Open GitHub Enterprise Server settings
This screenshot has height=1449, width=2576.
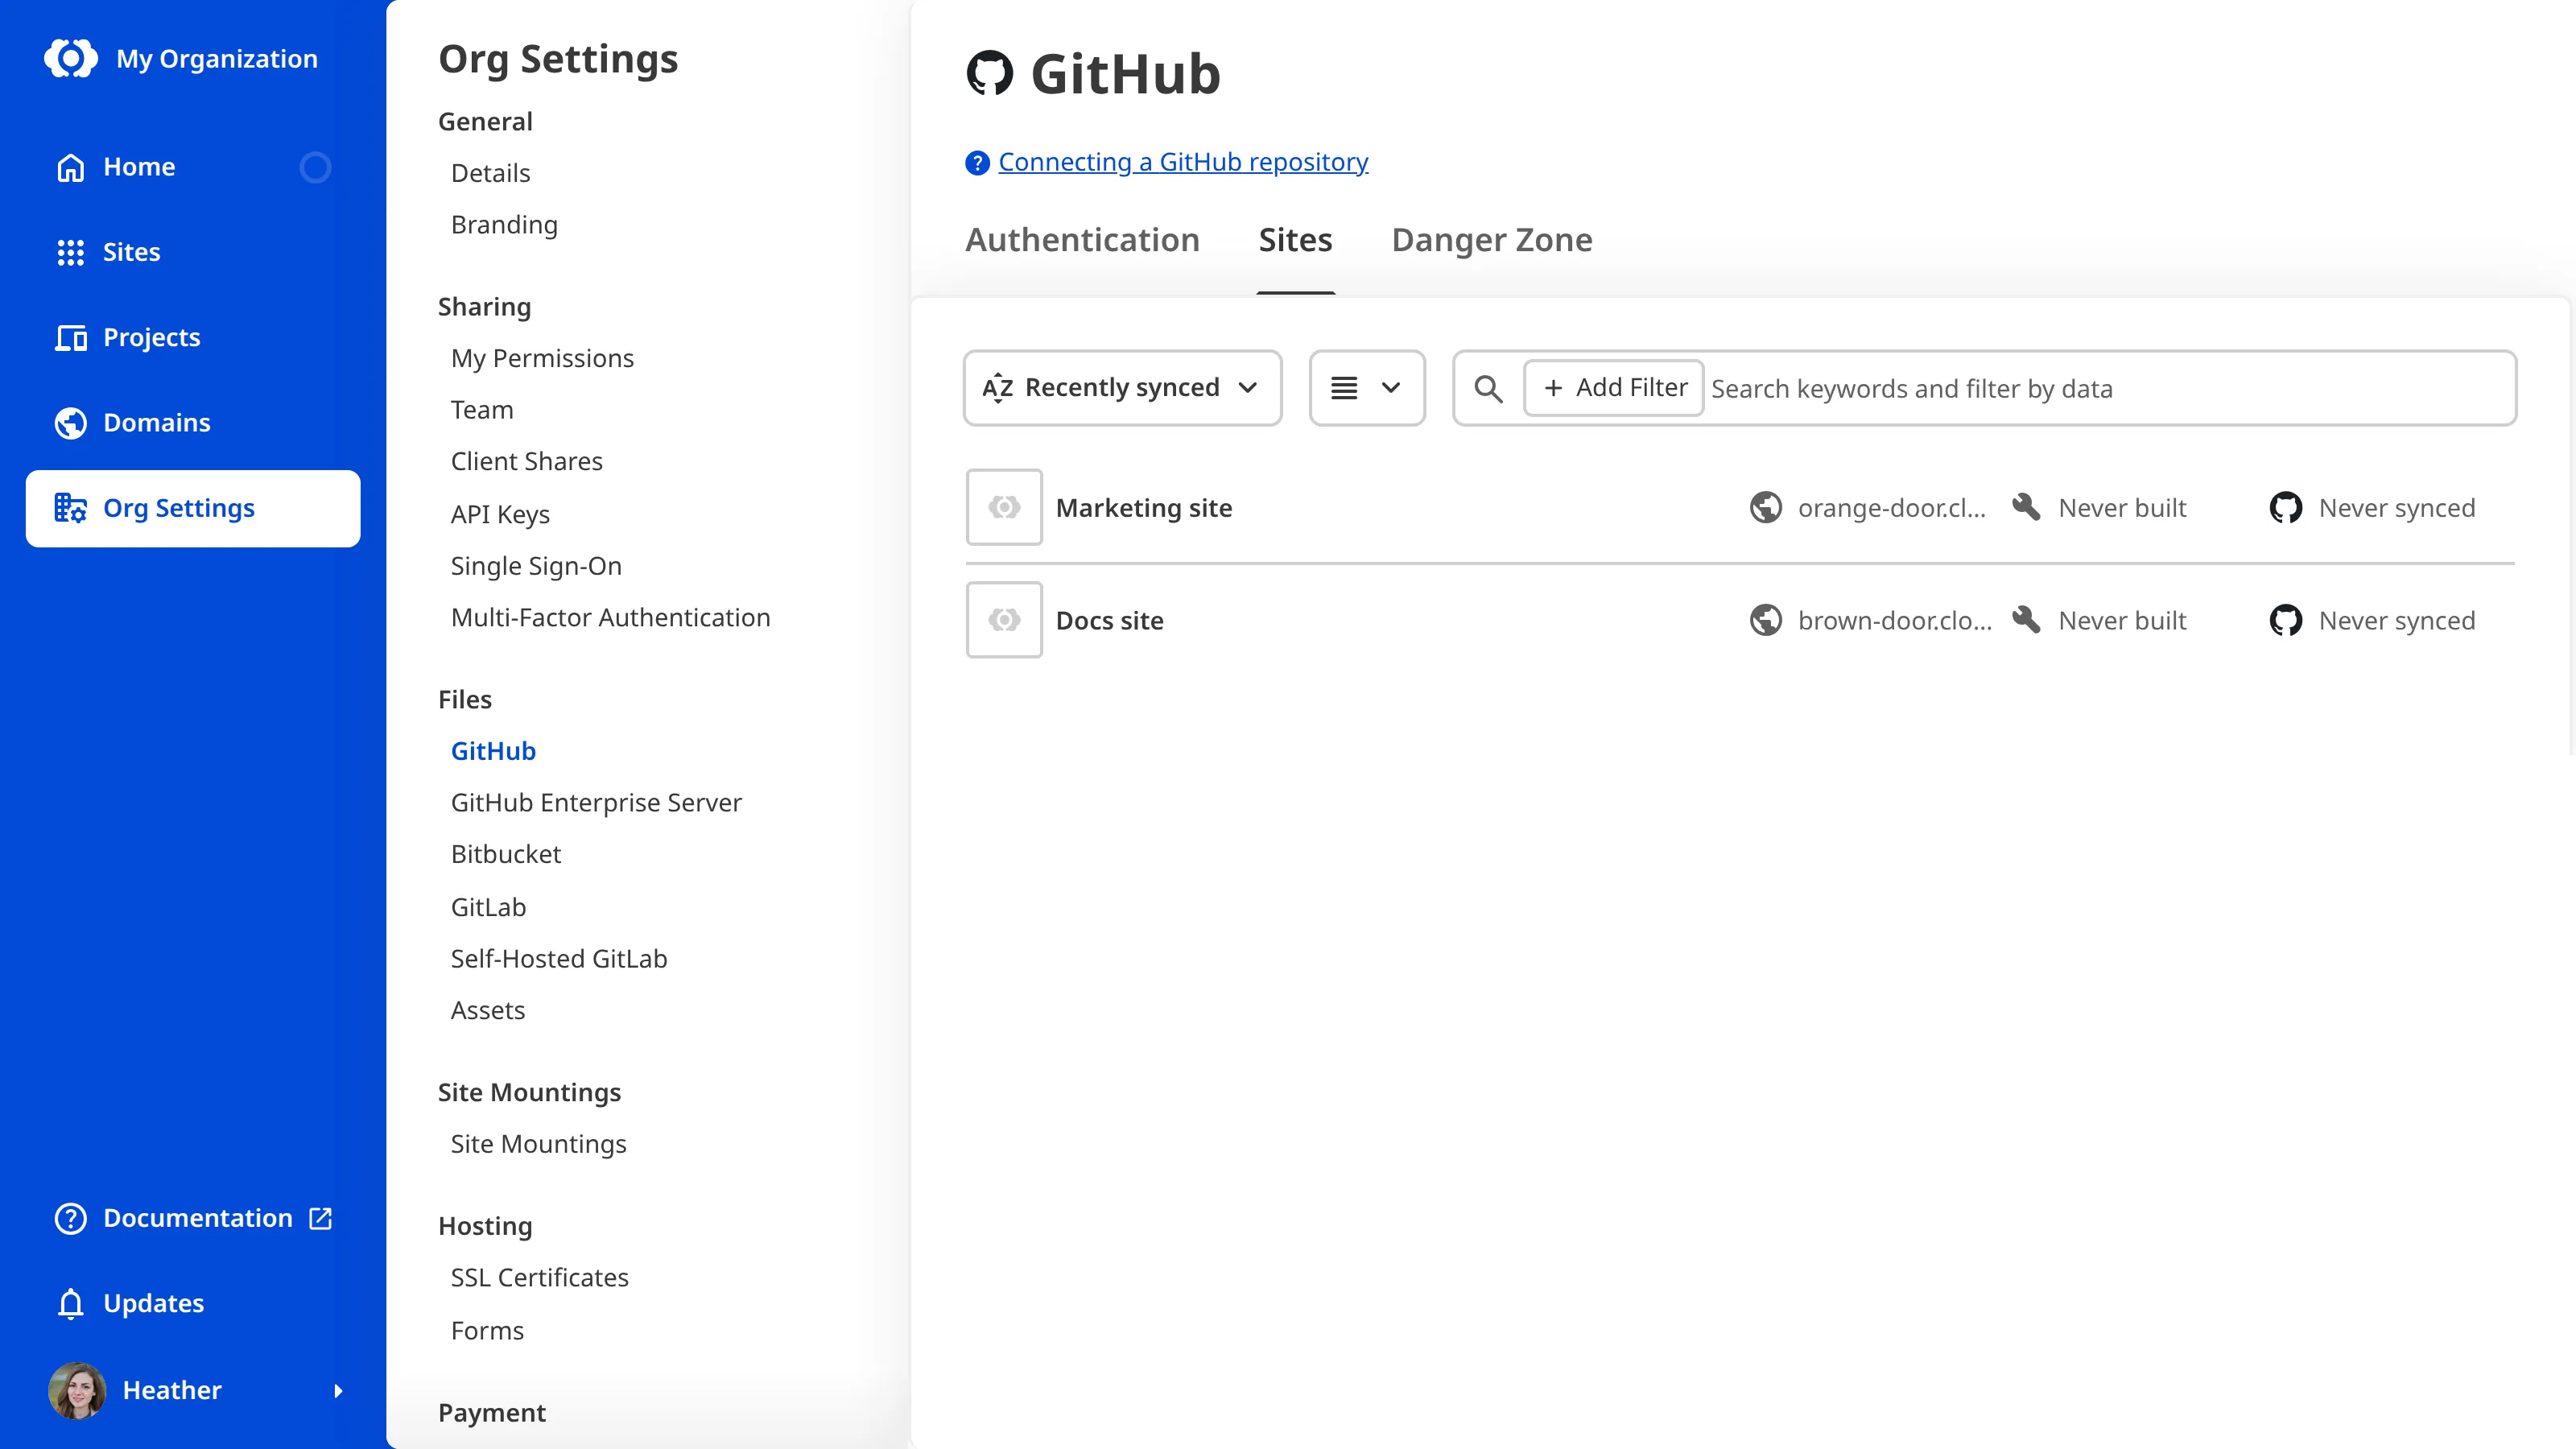(596, 803)
